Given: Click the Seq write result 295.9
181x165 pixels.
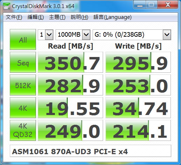Looking at the screenshot, I should [x=138, y=62].
